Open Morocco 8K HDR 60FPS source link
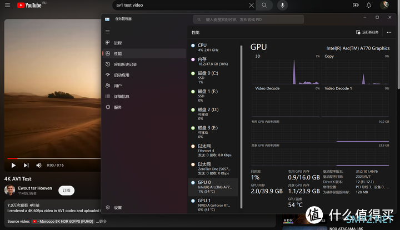Screen dimensions: 400x230 point(63,221)
